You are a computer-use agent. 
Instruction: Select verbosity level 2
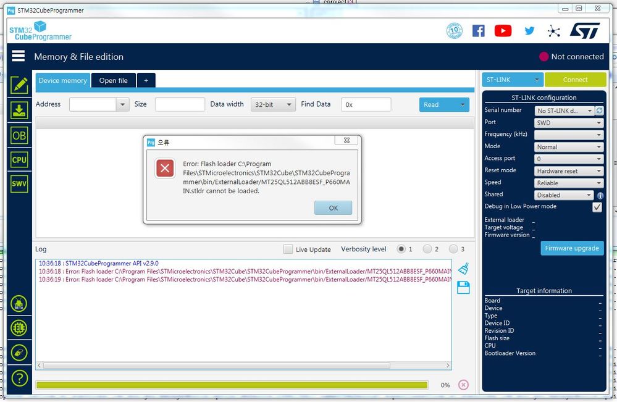click(427, 249)
